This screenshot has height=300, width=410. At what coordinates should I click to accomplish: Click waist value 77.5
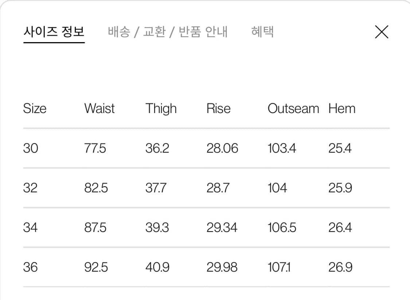(95, 148)
